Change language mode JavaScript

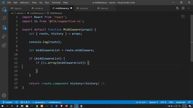click(x=181, y=102)
